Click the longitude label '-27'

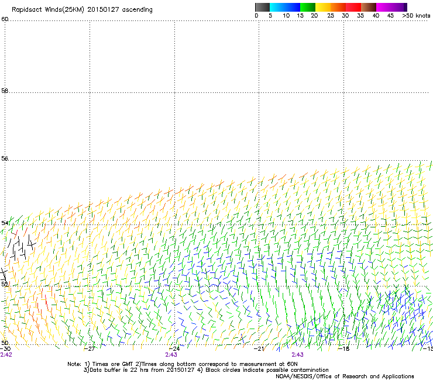[90, 349]
